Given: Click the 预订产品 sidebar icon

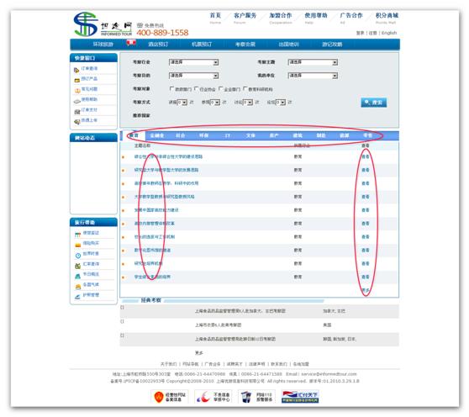Looking at the screenshot, I should (76, 80).
